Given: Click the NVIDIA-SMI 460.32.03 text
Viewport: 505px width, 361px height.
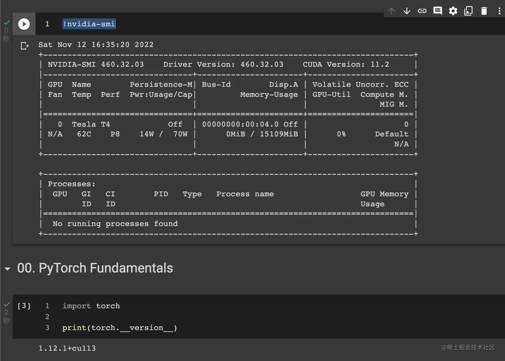Looking at the screenshot, I should 96,65.
